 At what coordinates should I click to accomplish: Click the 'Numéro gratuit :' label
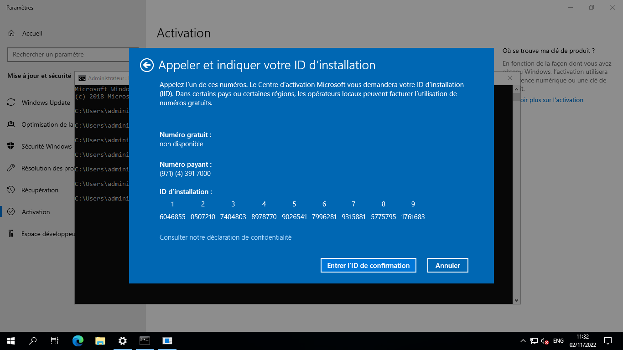pos(186,135)
